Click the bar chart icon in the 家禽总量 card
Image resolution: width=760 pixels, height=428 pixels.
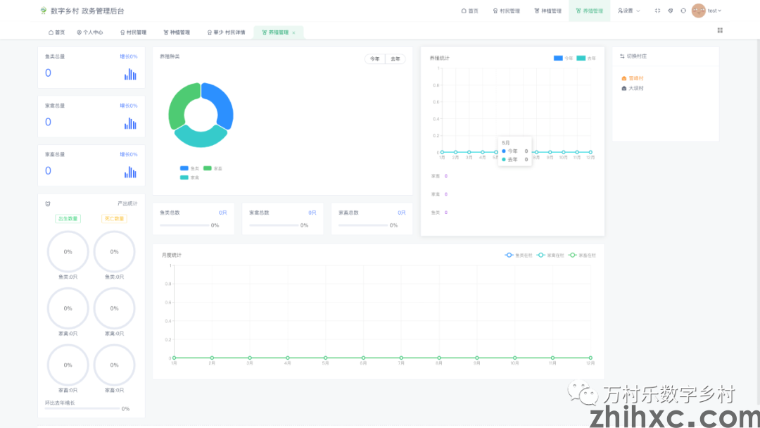130,123
